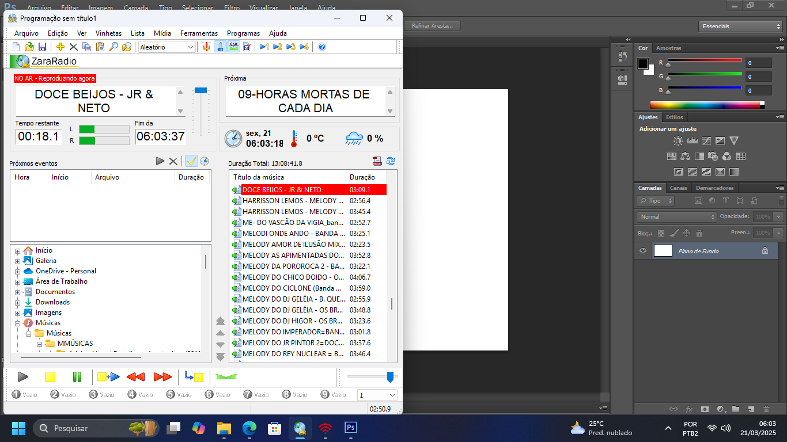Click the foreground color swatch in the Cor panel
Viewport: 787px width, 442px height.
point(642,64)
